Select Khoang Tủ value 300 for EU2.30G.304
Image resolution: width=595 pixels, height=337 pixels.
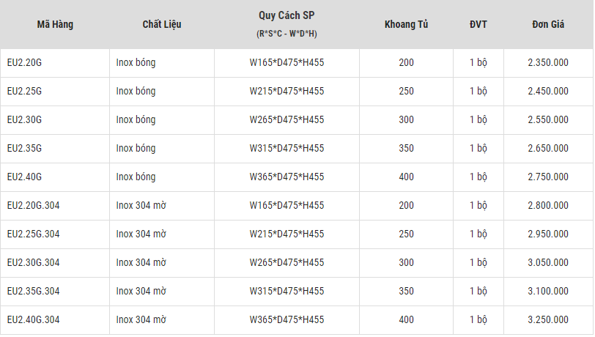(x=406, y=262)
